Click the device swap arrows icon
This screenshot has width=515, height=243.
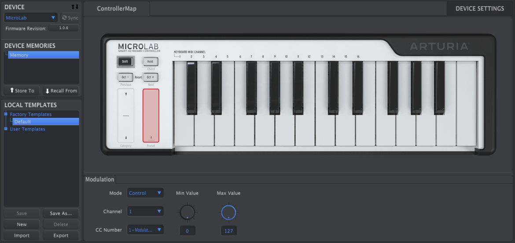pos(75,7)
